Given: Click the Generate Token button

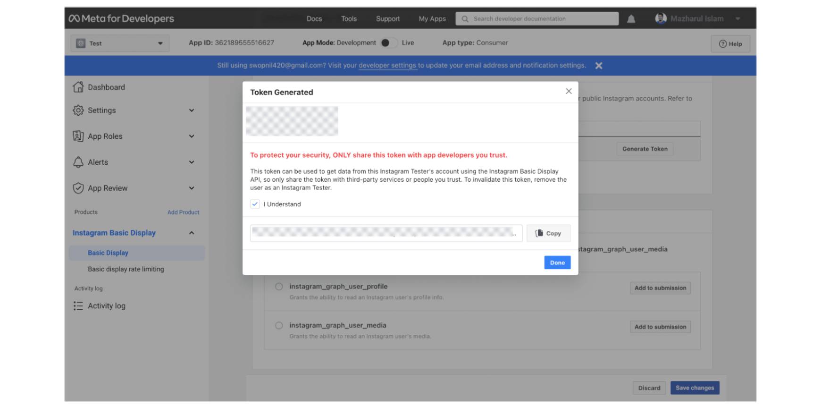Looking at the screenshot, I should (x=645, y=149).
